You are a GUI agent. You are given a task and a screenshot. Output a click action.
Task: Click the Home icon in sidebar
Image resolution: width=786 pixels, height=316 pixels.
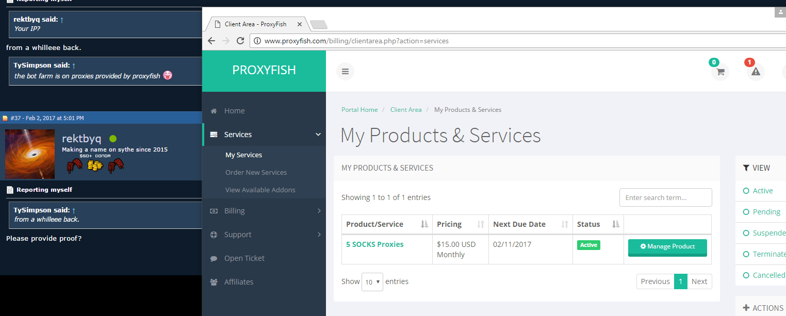tap(214, 111)
